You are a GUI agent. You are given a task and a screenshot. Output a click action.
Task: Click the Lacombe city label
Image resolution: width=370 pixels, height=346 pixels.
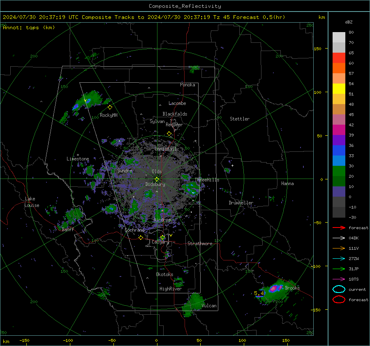click(177, 103)
